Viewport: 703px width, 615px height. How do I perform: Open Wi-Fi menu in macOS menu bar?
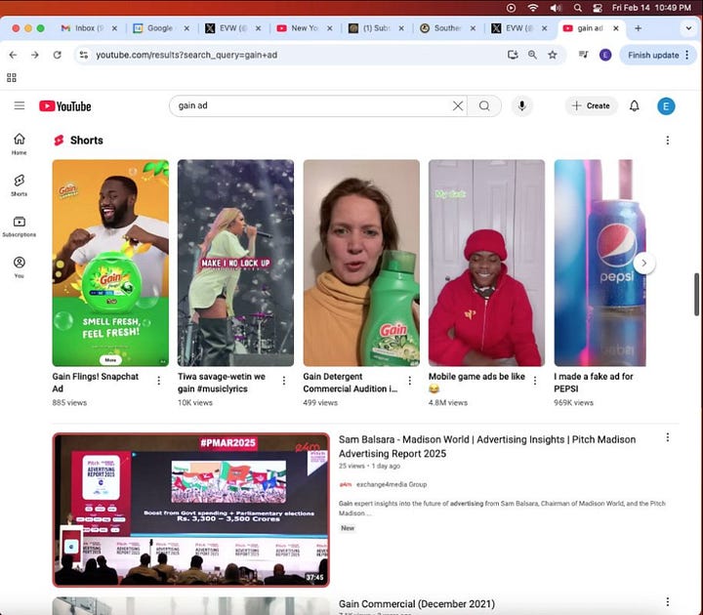(533, 8)
